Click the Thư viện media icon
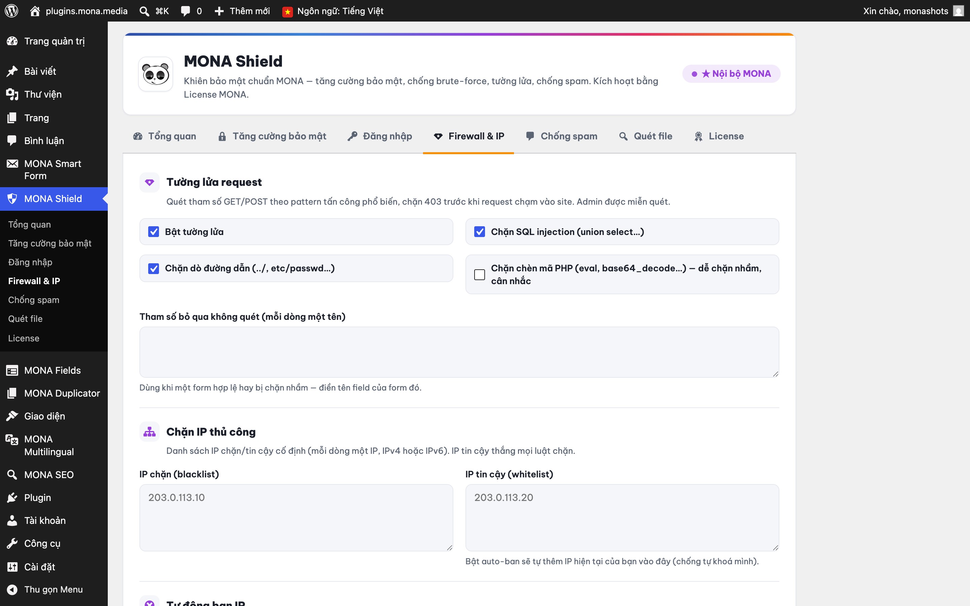Screen dimensions: 970x606 (x=12, y=94)
